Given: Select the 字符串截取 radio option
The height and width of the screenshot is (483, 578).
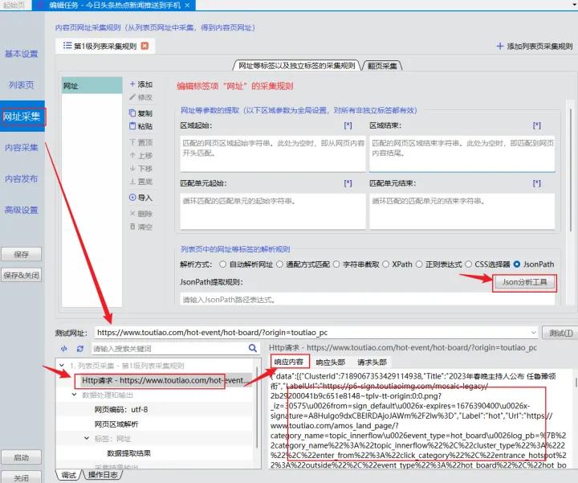Looking at the screenshot, I should 336,264.
